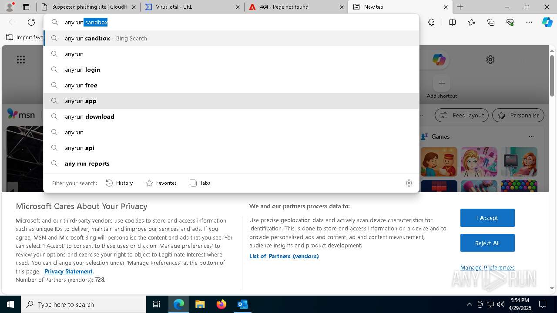Click the Personalise button
Screen dimensions: 557x313
click(518, 115)
